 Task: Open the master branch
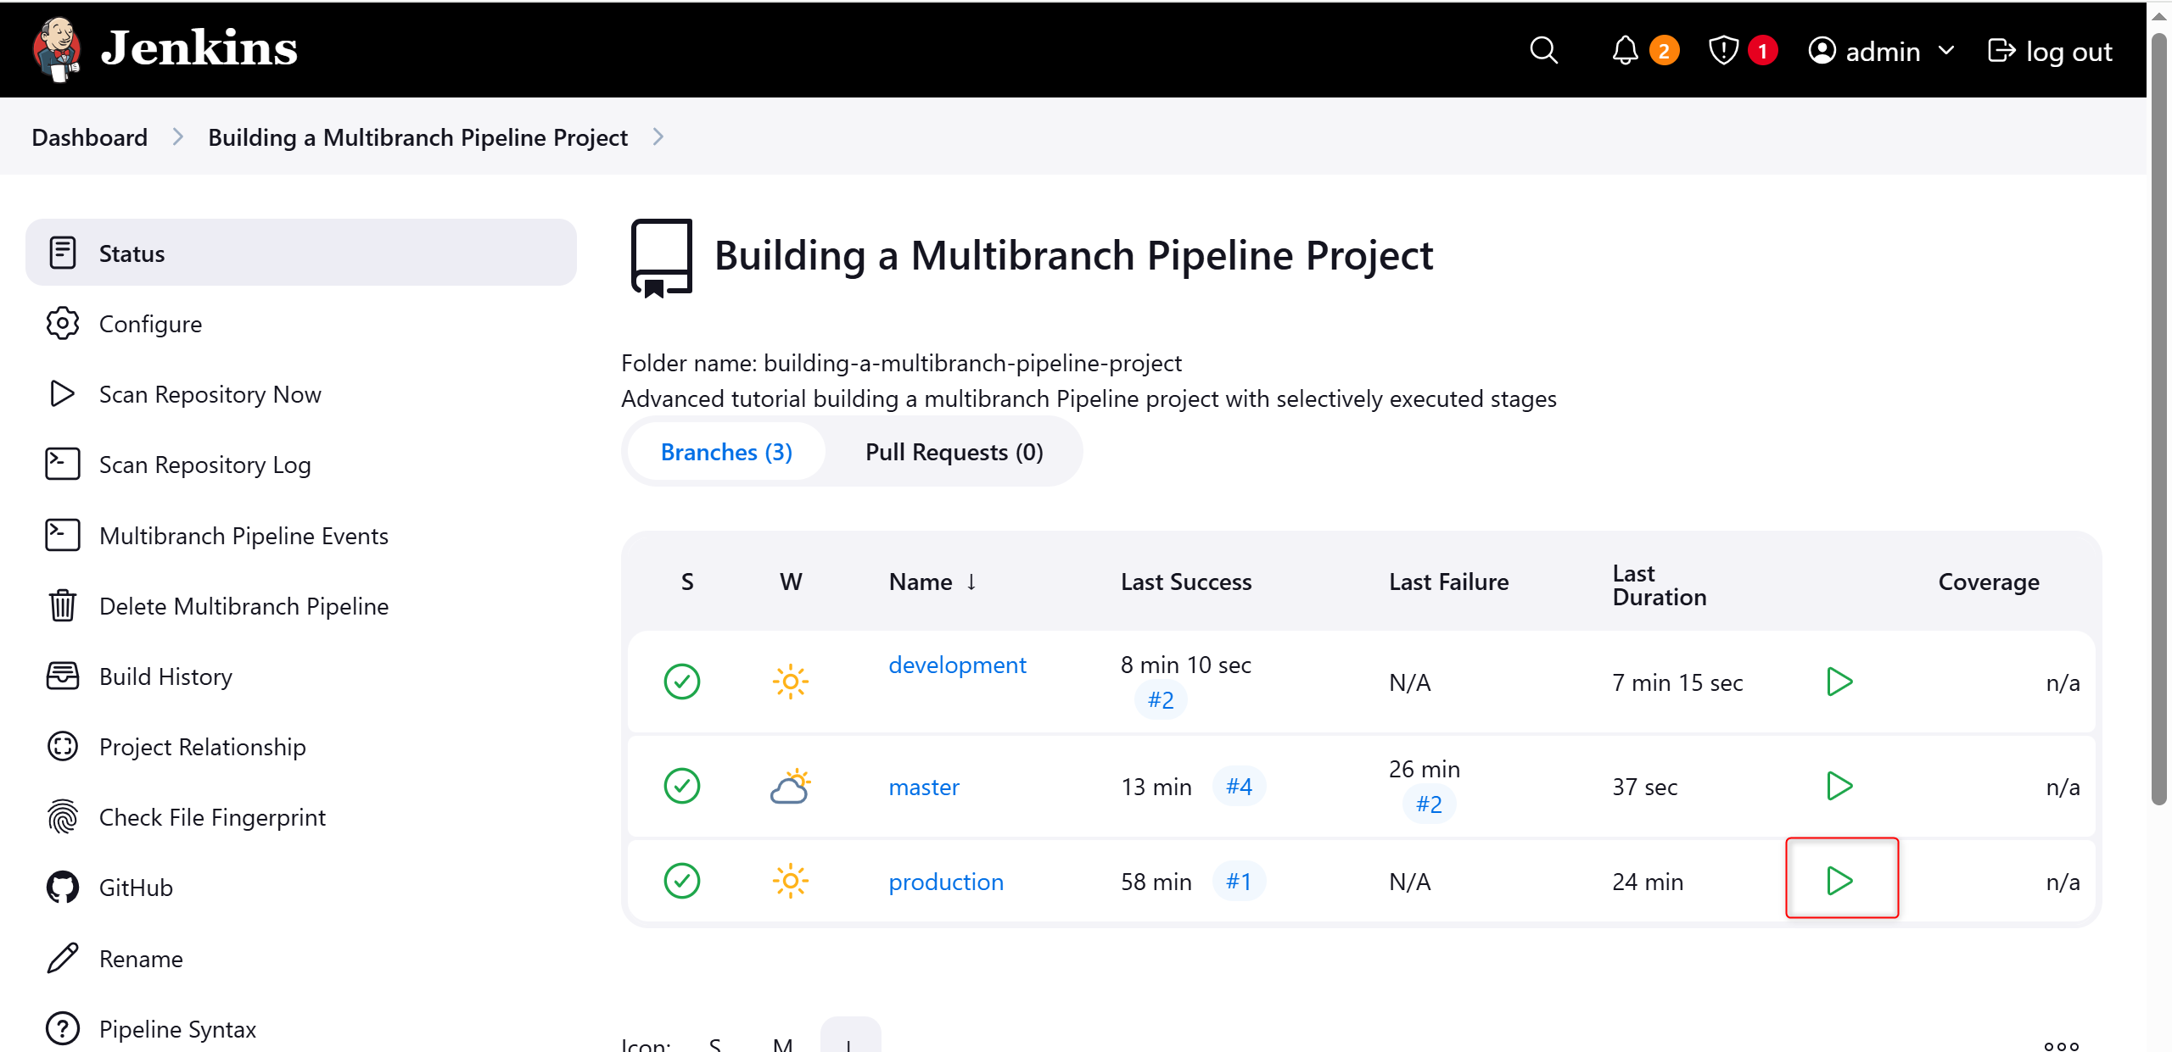tap(924, 787)
